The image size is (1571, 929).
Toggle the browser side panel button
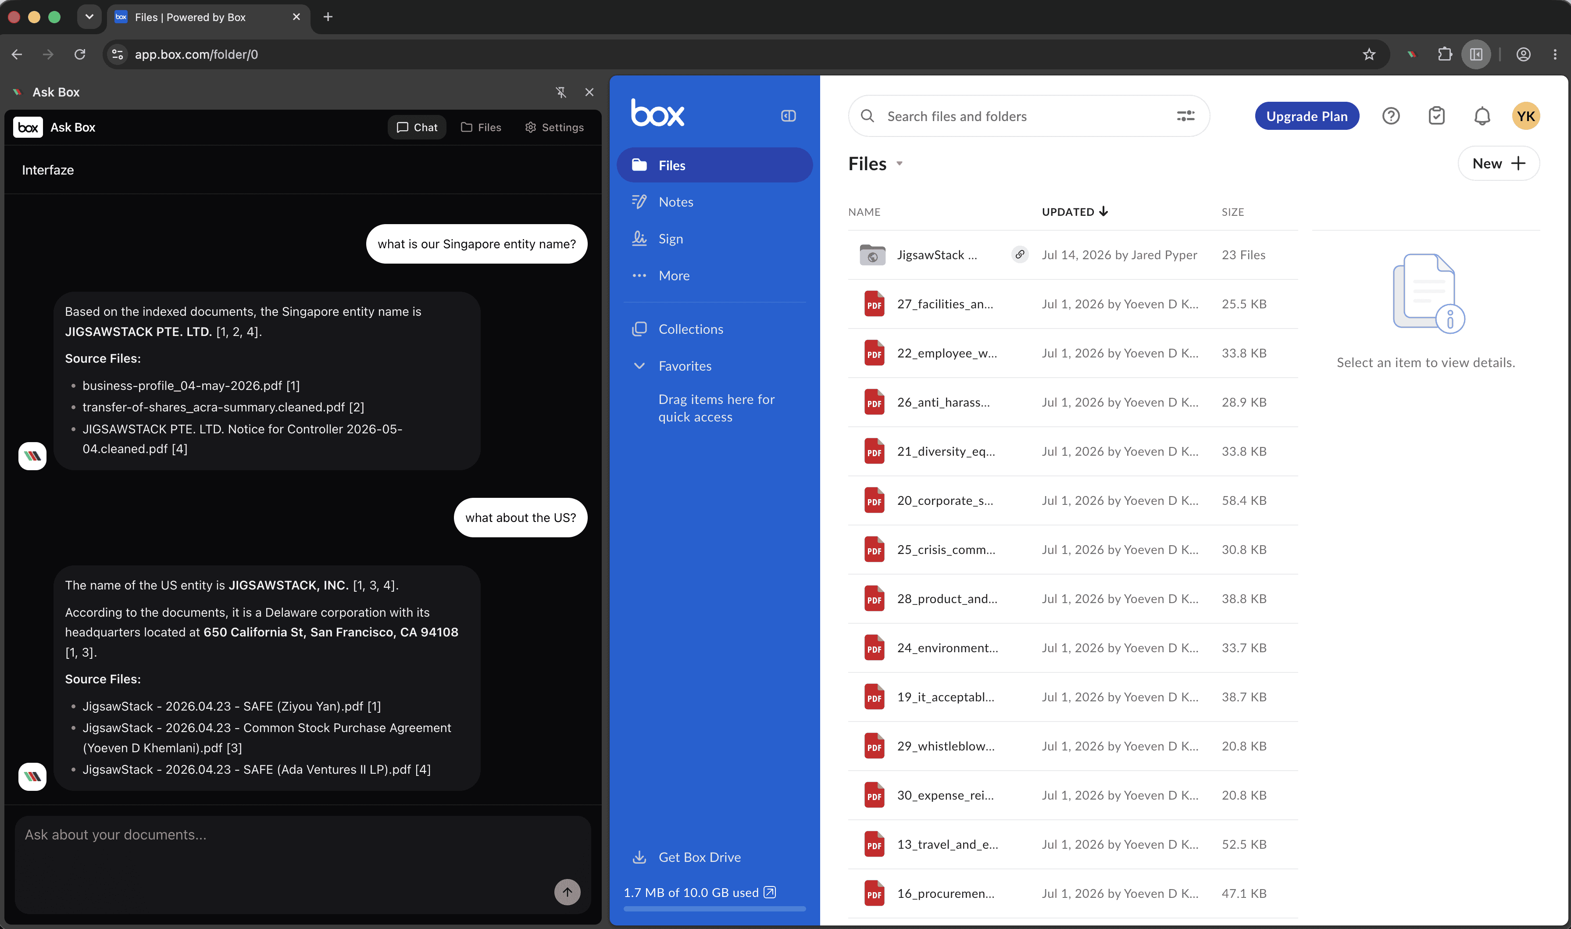coord(1476,54)
